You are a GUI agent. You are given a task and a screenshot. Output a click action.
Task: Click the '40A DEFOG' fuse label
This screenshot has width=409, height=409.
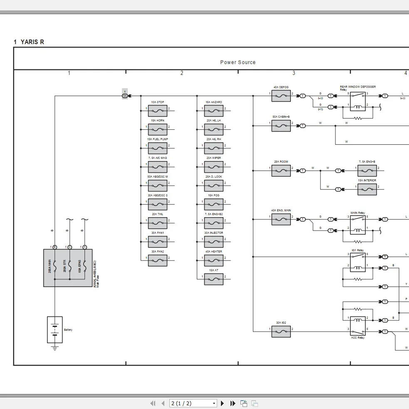[281, 87]
